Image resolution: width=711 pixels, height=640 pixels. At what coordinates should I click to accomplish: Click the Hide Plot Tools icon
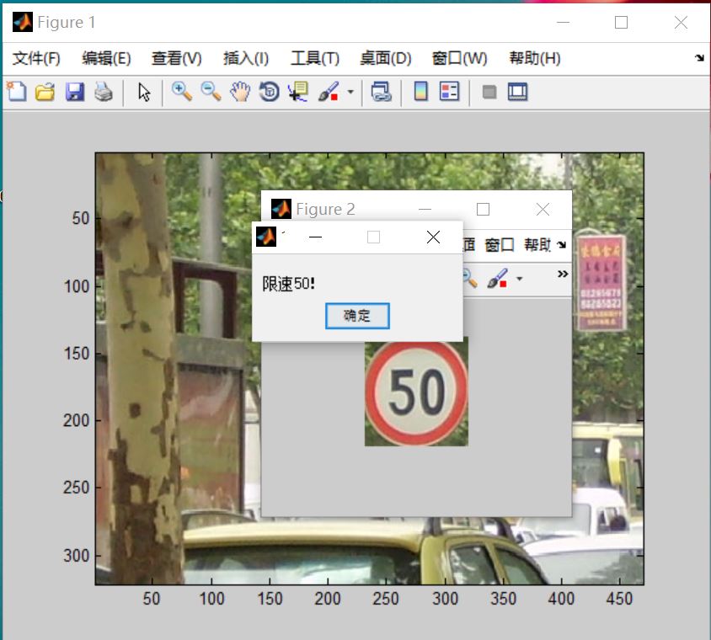coord(489,93)
